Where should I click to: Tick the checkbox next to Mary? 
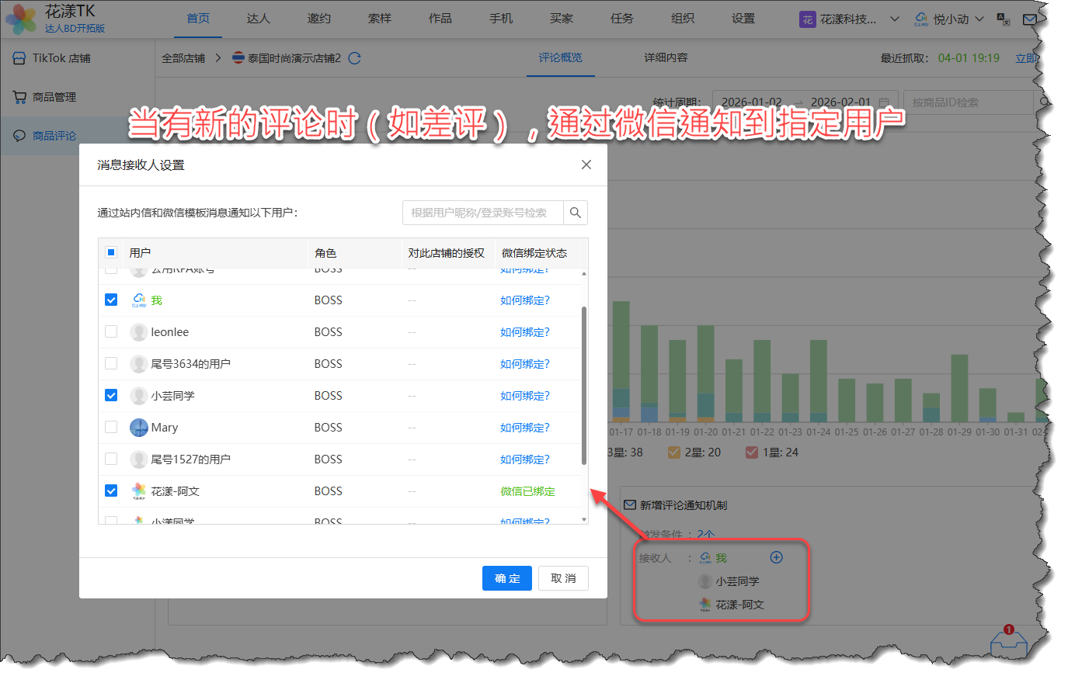111,427
